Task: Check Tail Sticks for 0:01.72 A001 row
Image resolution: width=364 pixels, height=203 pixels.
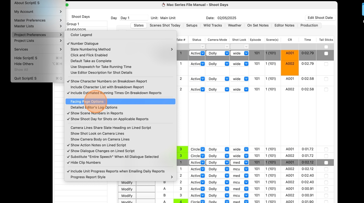Action: (x=326, y=149)
